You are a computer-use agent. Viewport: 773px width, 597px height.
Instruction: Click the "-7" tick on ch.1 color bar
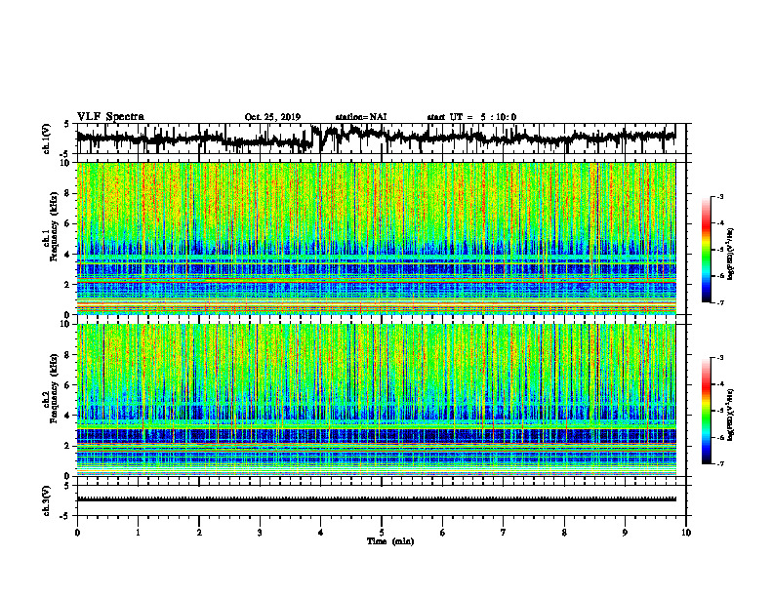click(720, 302)
